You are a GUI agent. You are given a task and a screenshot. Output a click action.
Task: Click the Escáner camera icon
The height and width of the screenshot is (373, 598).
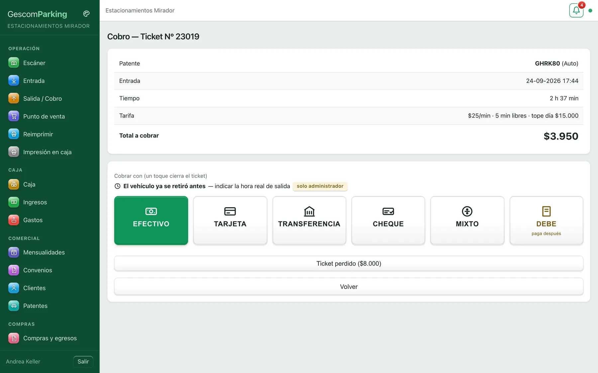tap(14, 63)
